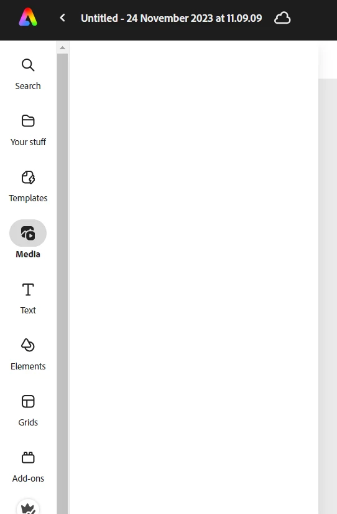Click the Add-ons text label
Viewport: 337px width, 514px height.
coord(28,478)
